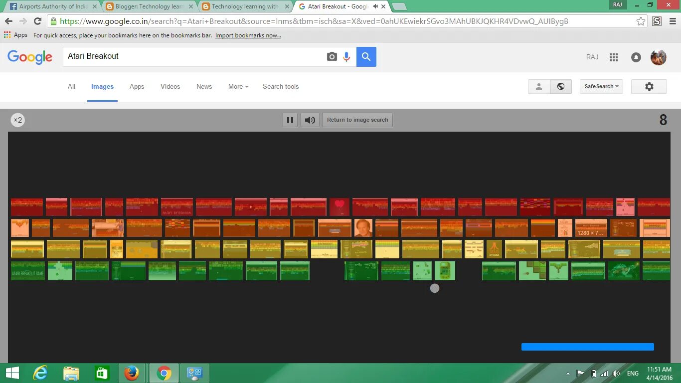Toggle private results person icon
This screenshot has height=383, width=681.
(539, 86)
